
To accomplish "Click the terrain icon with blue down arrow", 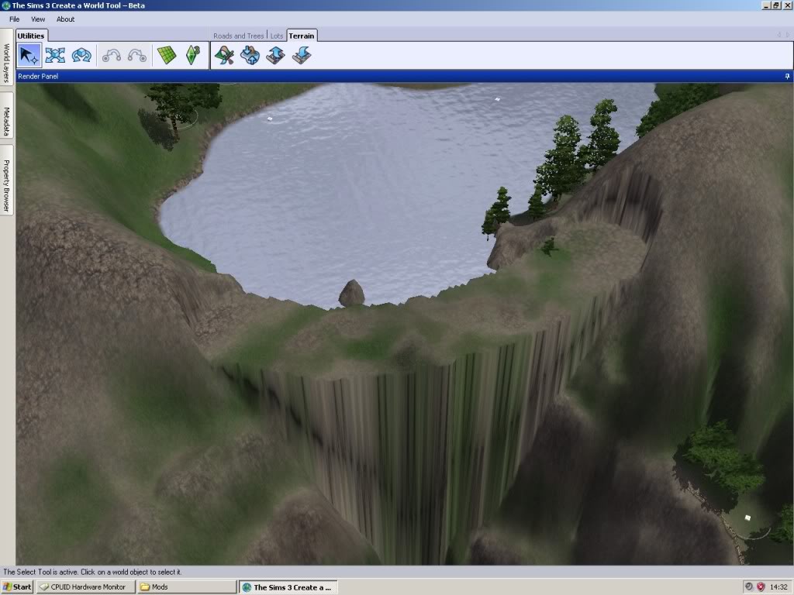I will coord(302,55).
